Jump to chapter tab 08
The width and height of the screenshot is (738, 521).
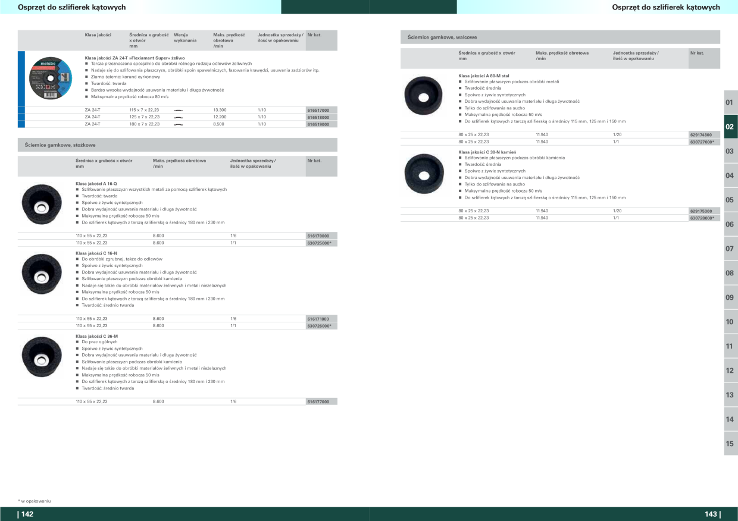[x=730, y=273]
